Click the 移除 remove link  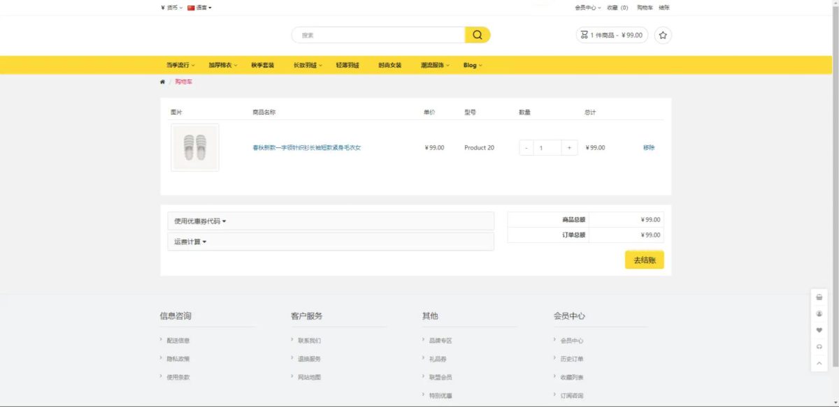tap(649, 147)
